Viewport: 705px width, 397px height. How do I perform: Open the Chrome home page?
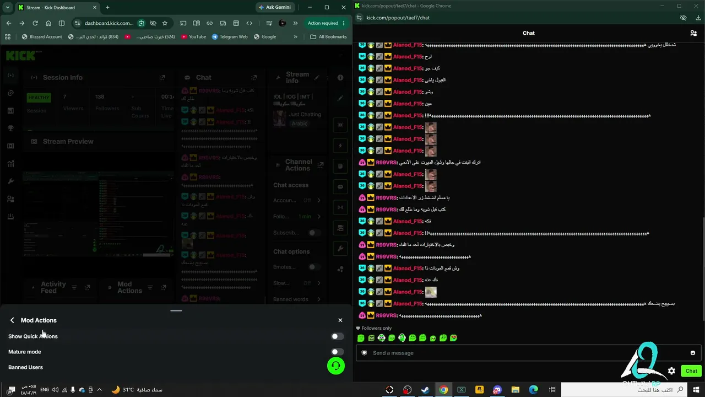coord(48,23)
